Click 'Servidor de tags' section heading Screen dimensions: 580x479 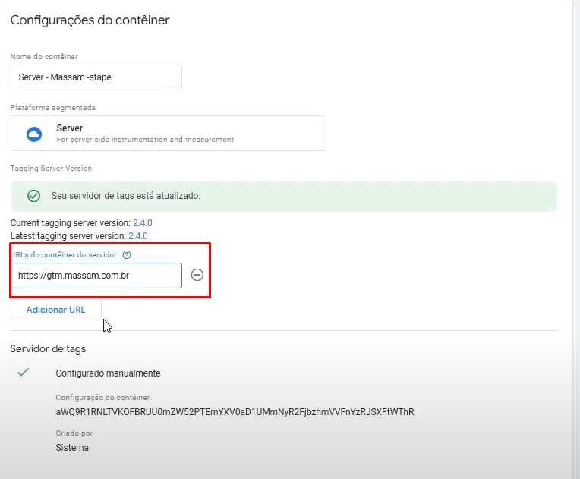[x=48, y=348]
